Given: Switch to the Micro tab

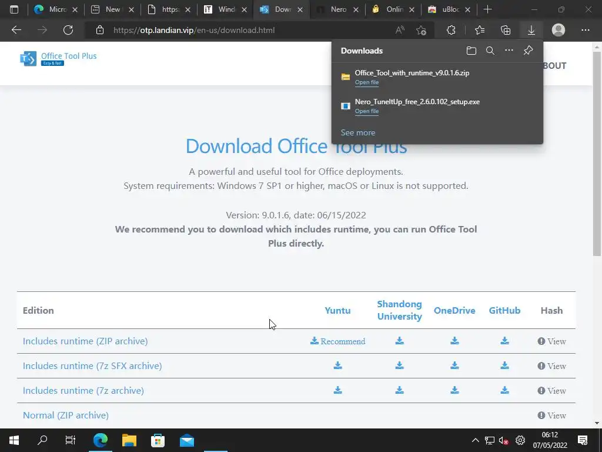Looking at the screenshot, I should [56, 9].
